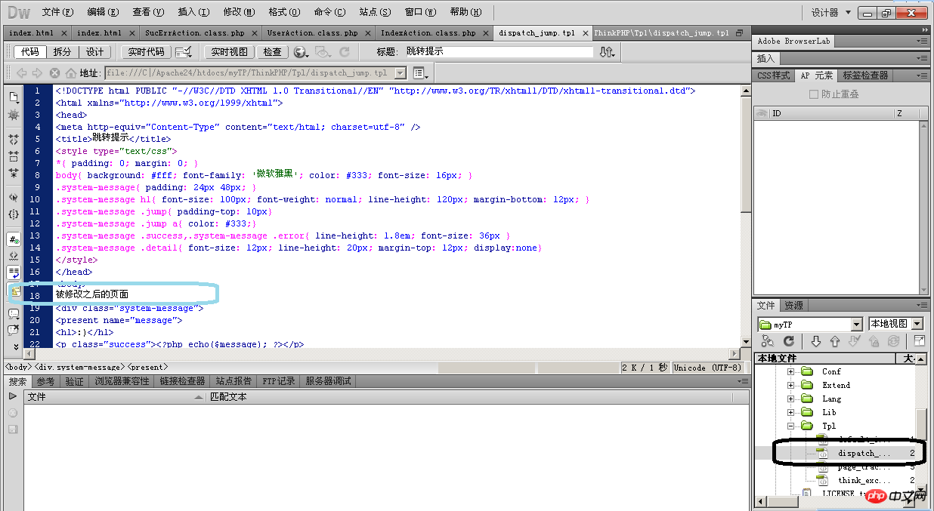Collapse Selection icon in coding toolbar
The width and height of the screenshot is (934, 511).
(x=14, y=156)
